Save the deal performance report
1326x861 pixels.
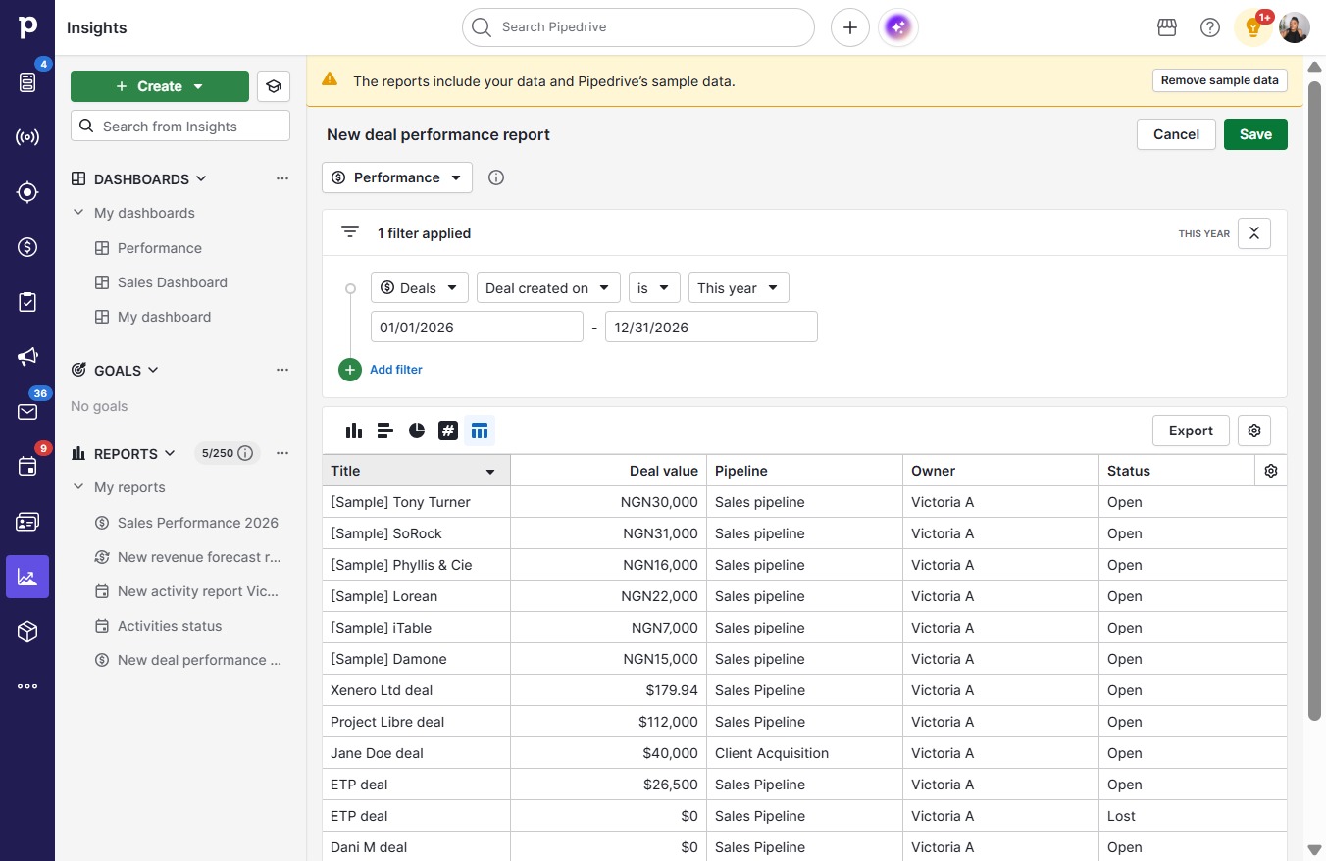coord(1255,134)
